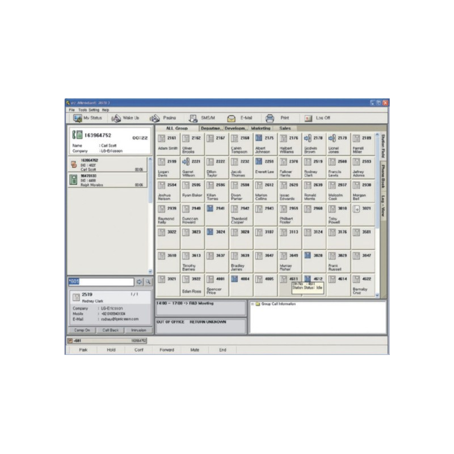Screen dimensions: 454x454
Task: Click the dial number input field
Action: (101, 281)
